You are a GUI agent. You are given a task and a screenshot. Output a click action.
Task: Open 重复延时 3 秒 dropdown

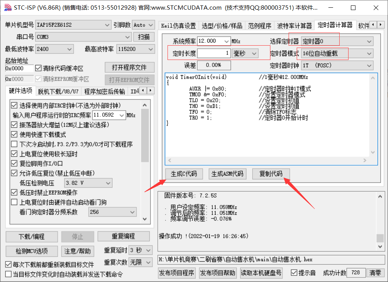point(140,250)
